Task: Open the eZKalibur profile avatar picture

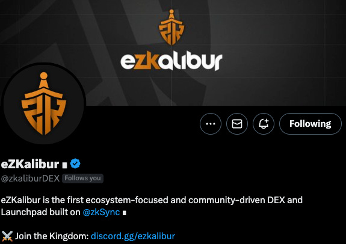Action: (44, 103)
